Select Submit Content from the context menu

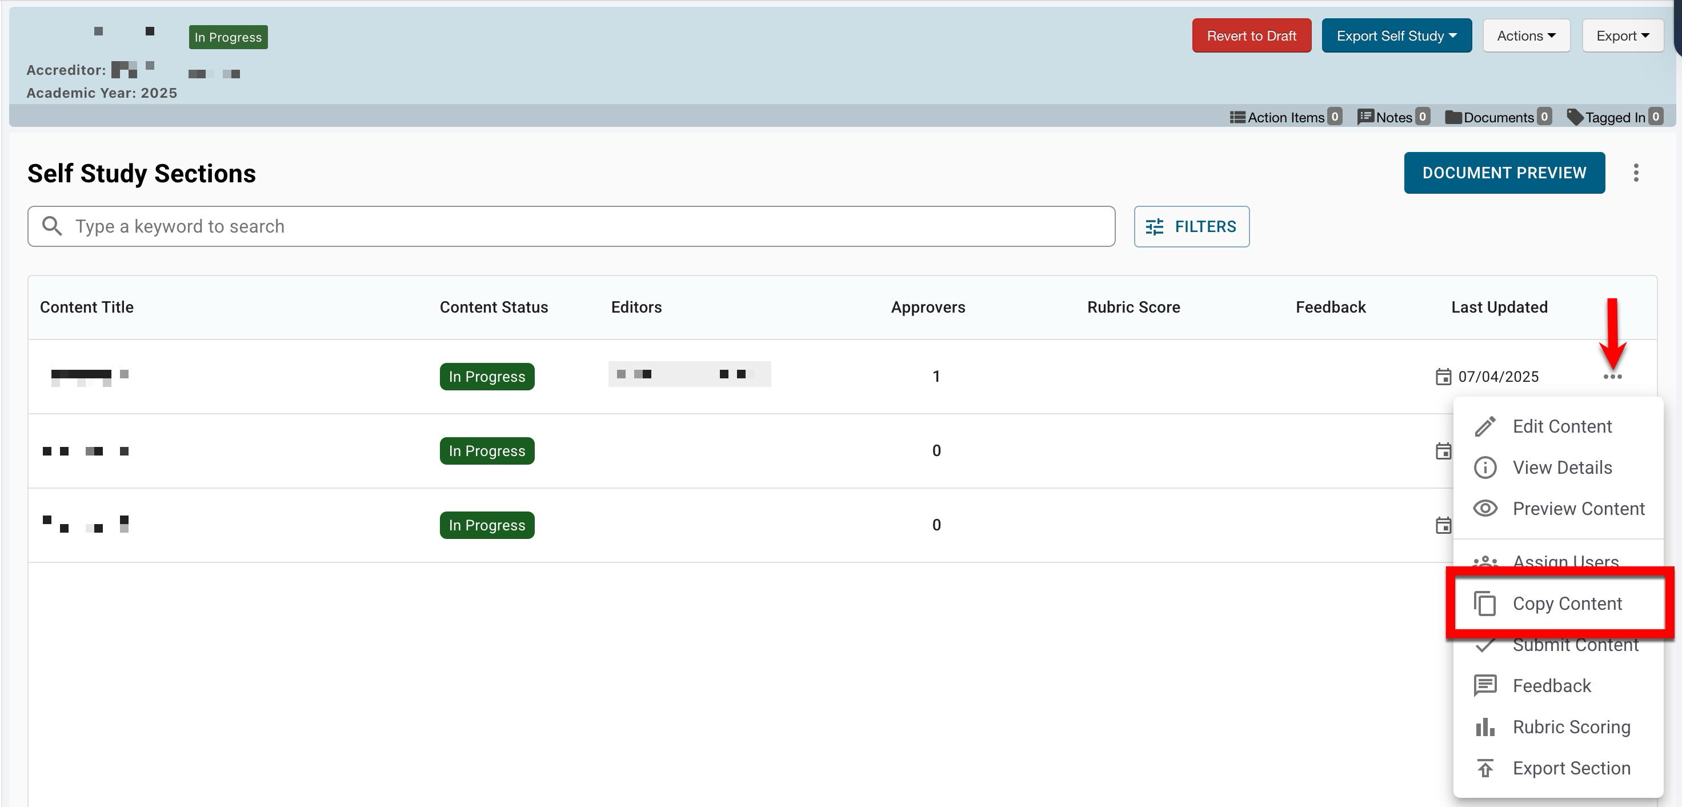1575,648
